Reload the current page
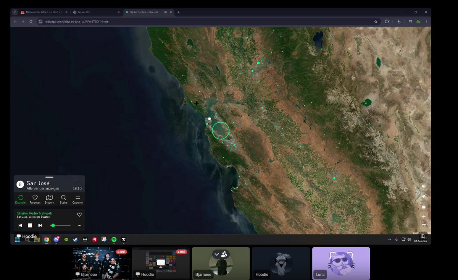Screen dimensions: 458x280 [31, 21]
